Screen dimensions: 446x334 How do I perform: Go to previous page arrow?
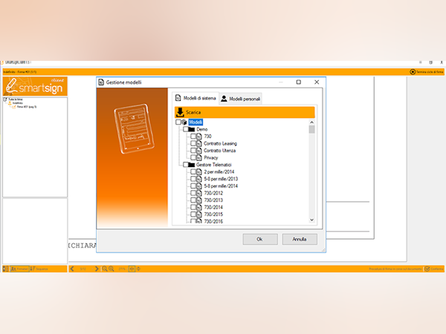tap(72, 269)
